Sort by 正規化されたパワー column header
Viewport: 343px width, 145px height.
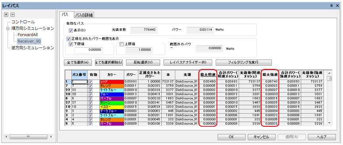tap(150, 75)
